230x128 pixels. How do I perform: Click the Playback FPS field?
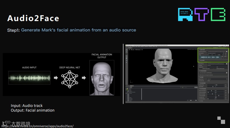217,67
